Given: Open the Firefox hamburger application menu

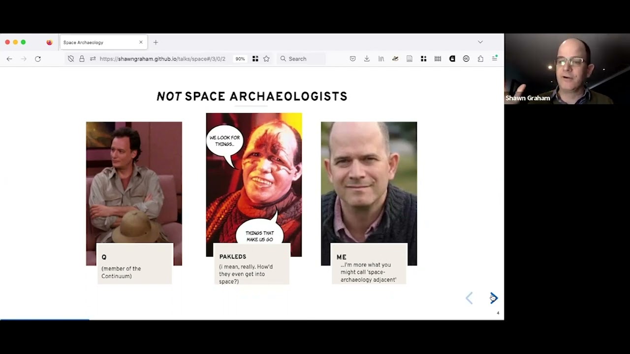Looking at the screenshot, I should click(x=495, y=59).
